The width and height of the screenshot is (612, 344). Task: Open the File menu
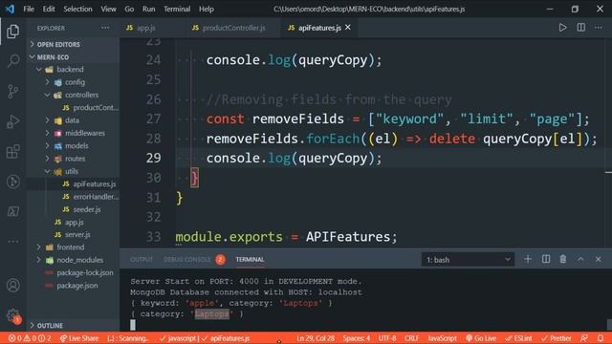pyautogui.click(x=29, y=9)
